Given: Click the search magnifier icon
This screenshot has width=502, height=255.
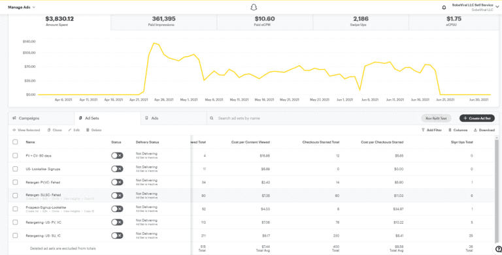Looking at the screenshot, I should click(212, 118).
